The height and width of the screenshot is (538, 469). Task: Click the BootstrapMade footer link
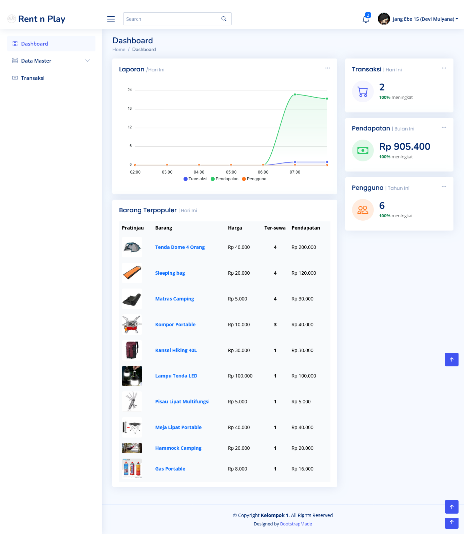(296, 524)
